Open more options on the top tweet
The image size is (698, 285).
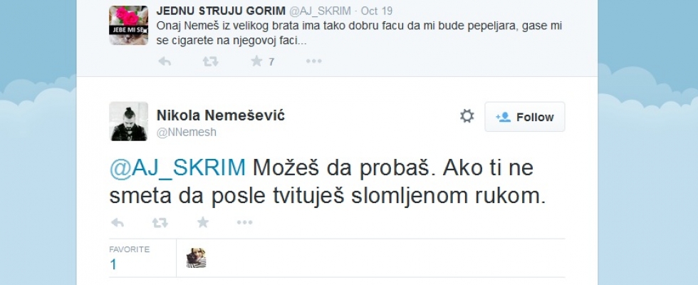tap(314, 61)
